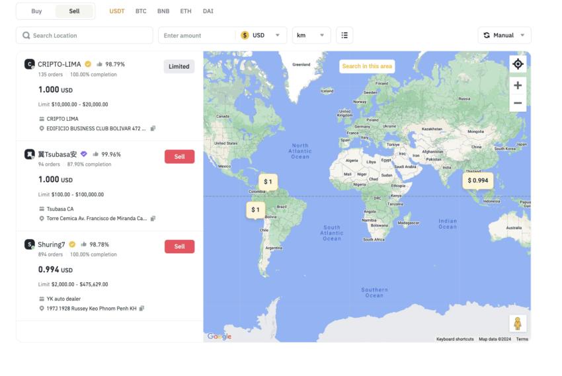Click the $0.994 map price marker
Image resolution: width=562 pixels, height=376 pixels.
click(x=478, y=180)
